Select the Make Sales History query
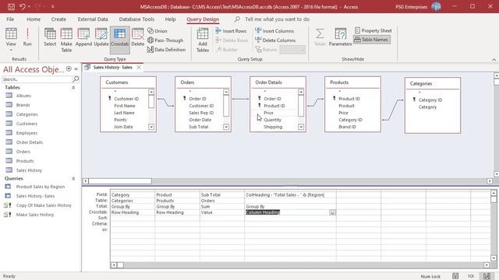Screen dimensions: 499x280 click(x=35, y=215)
